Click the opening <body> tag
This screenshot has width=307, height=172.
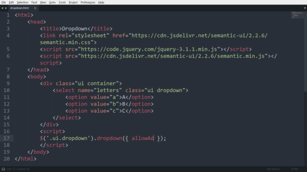pyautogui.click(x=36, y=76)
